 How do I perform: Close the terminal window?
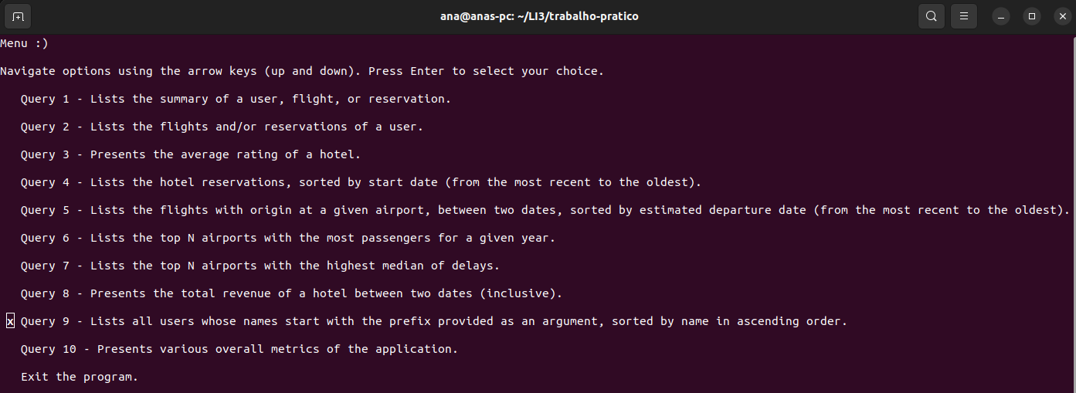pos(1061,16)
